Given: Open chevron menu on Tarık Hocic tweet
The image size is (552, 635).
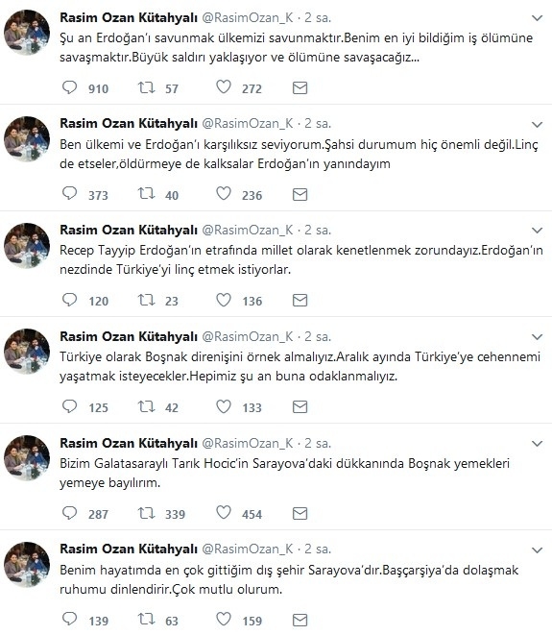Looking at the screenshot, I should point(537,444).
